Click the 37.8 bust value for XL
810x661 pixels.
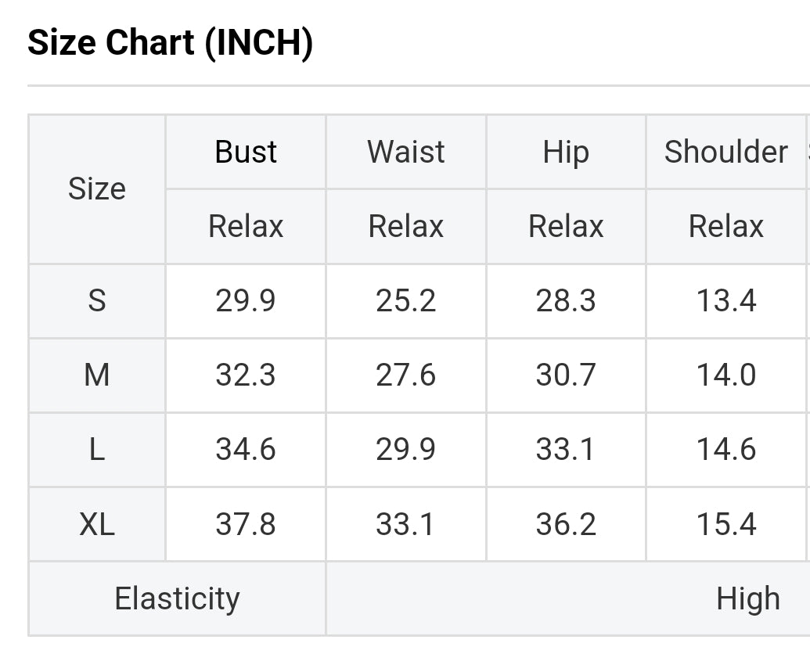point(246,524)
